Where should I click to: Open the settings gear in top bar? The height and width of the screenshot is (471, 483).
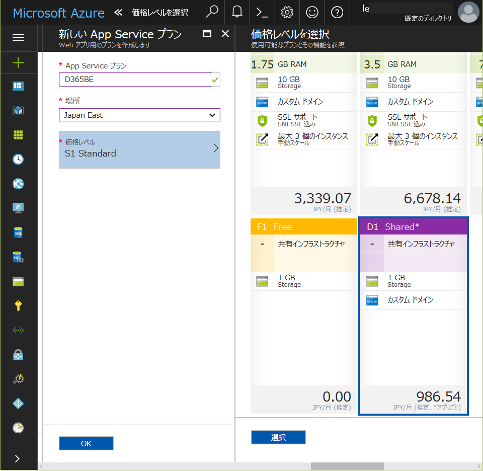pos(287,12)
